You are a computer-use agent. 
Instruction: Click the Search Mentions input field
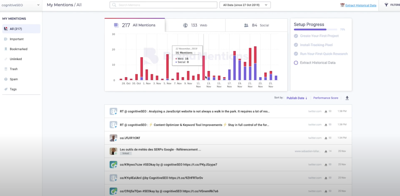pos(164,5)
